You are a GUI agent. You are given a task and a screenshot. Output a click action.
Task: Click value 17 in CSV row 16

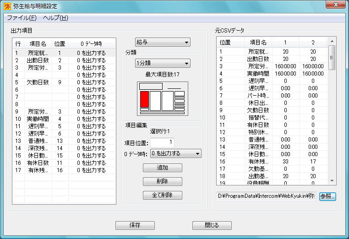click(x=313, y=162)
